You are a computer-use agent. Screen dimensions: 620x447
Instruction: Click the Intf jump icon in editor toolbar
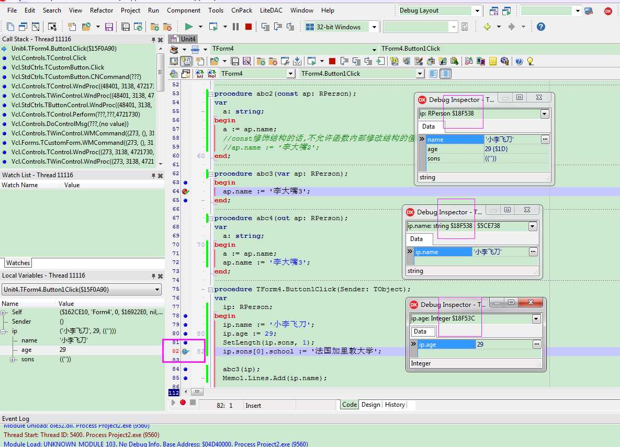coord(200,74)
